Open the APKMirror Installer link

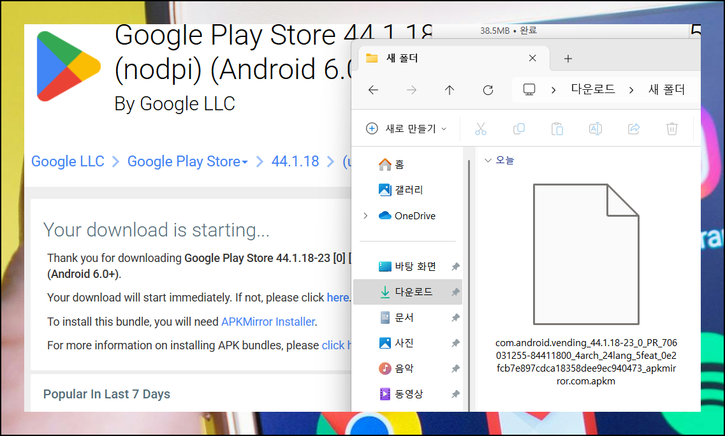point(268,321)
